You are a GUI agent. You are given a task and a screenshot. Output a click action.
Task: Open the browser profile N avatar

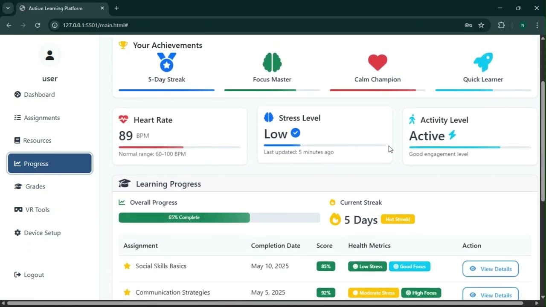pyautogui.click(x=522, y=25)
